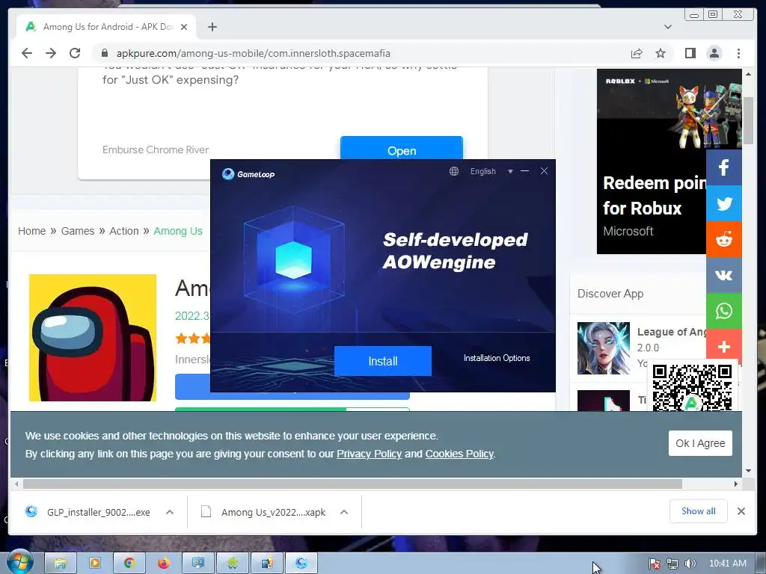The height and width of the screenshot is (574, 766).
Task: Click the volume speaker tray icon
Action: tap(690, 564)
